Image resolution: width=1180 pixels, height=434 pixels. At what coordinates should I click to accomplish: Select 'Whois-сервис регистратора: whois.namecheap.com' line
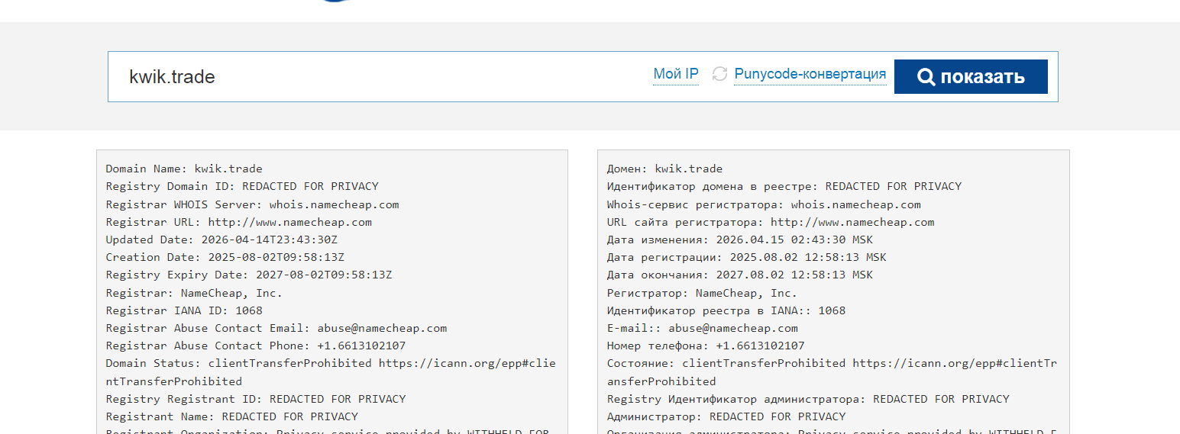pyautogui.click(x=764, y=204)
